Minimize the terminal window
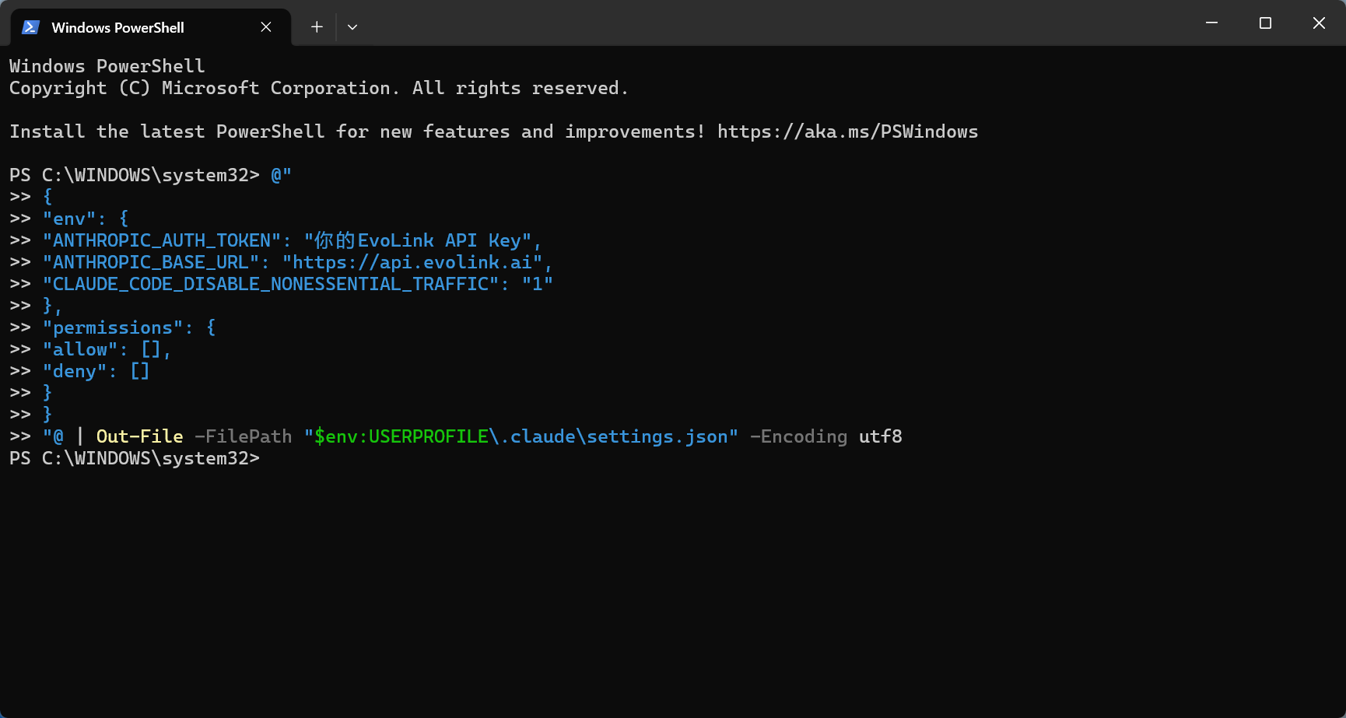 tap(1211, 23)
